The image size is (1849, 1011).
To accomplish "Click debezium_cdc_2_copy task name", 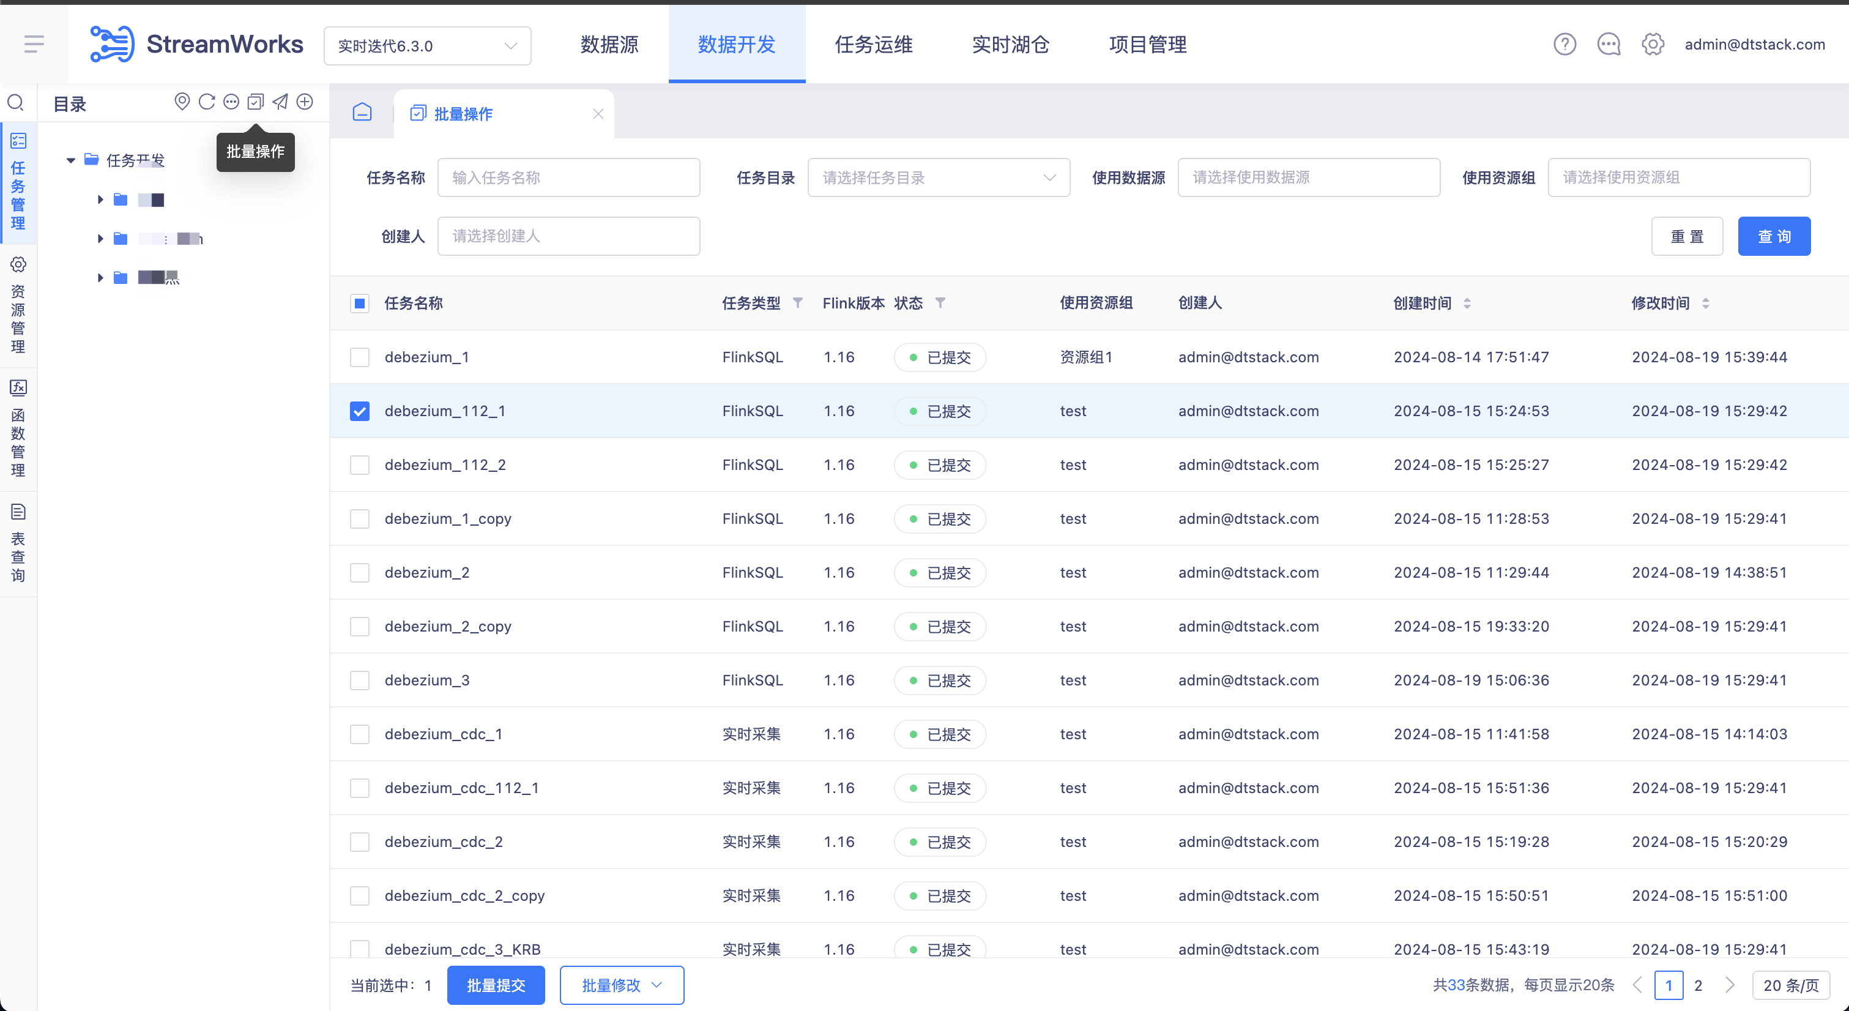I will pos(464,895).
